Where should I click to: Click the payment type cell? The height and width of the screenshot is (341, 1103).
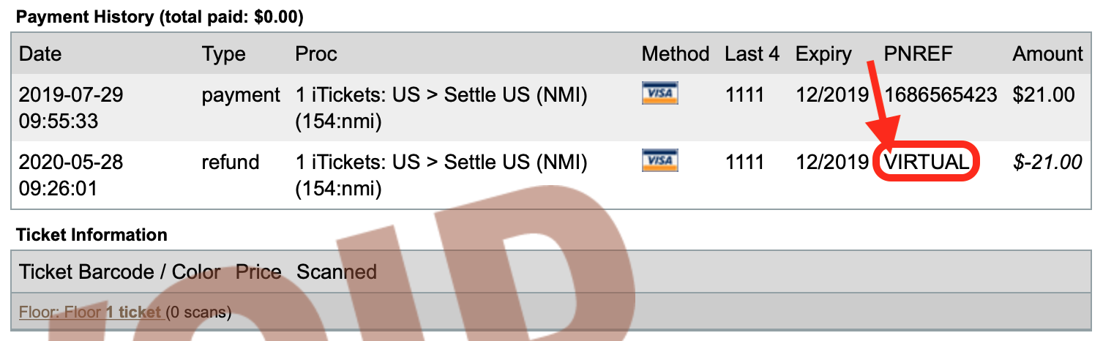pyautogui.click(x=241, y=94)
